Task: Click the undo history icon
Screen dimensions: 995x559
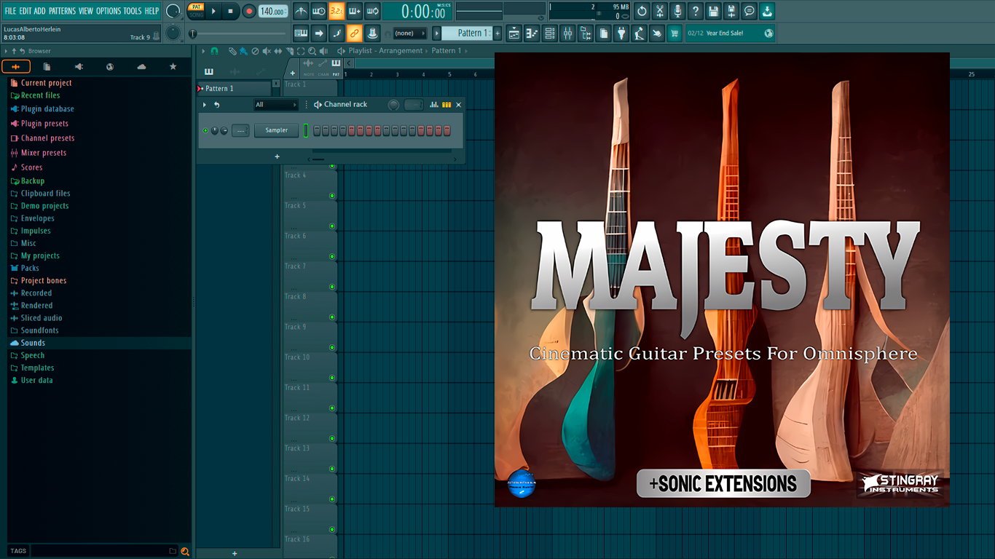Action: (642, 11)
